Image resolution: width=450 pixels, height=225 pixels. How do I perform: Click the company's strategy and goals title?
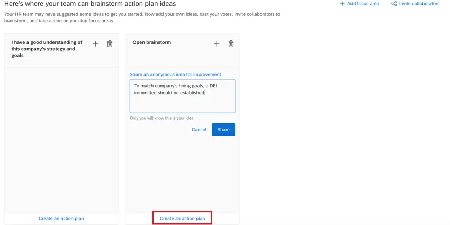coord(47,49)
